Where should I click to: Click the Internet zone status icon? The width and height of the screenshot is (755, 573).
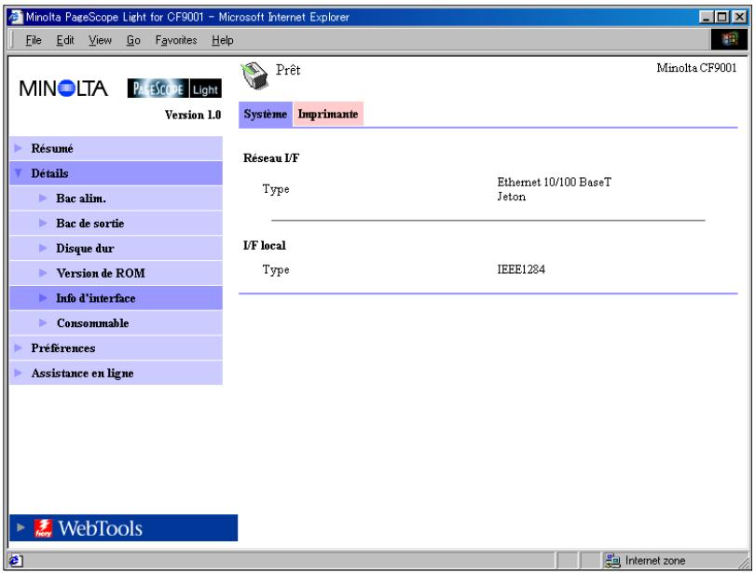tap(612, 561)
